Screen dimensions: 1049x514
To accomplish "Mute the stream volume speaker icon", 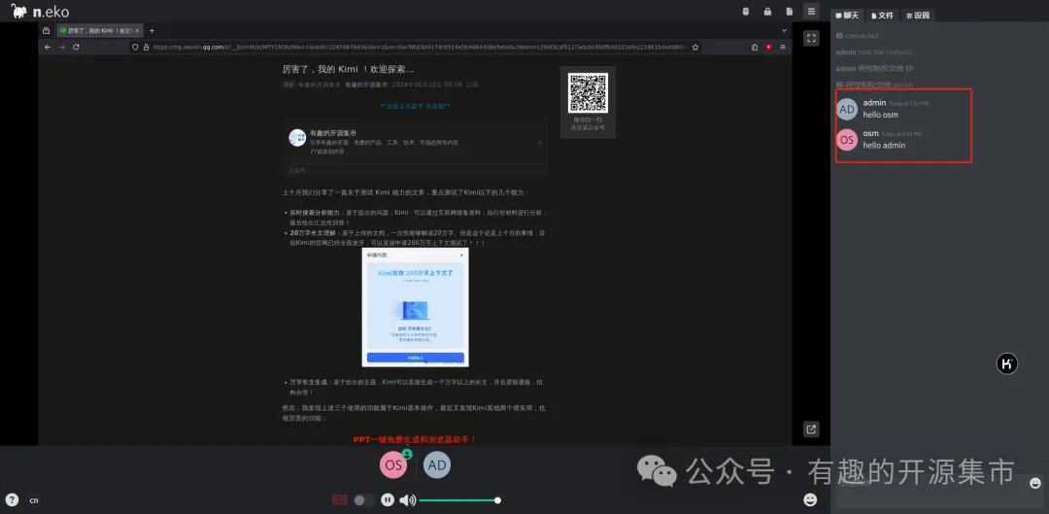I will point(407,500).
